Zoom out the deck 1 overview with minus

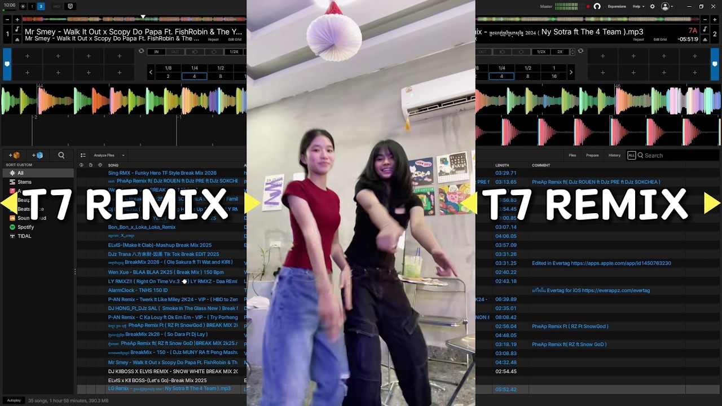point(7,19)
